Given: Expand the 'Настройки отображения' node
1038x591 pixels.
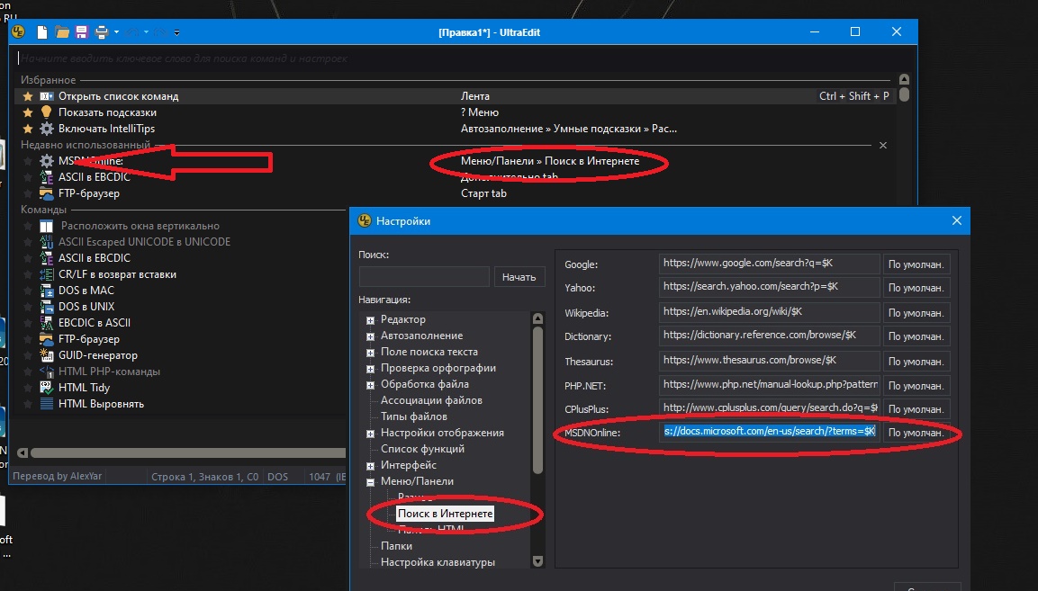Looking at the screenshot, I should click(x=370, y=434).
